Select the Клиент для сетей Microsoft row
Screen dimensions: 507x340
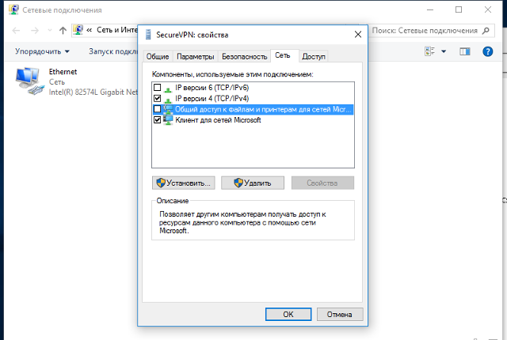tap(253, 120)
